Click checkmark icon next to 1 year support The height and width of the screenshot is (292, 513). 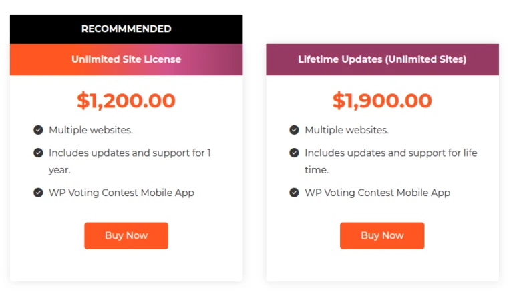[x=39, y=153]
